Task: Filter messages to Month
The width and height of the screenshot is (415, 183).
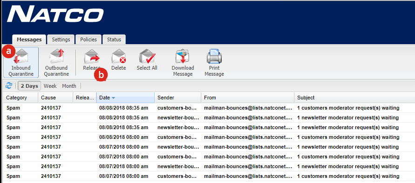Action: point(69,86)
